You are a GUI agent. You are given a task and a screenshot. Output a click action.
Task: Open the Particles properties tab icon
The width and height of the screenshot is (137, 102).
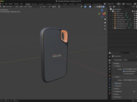tap(110, 82)
